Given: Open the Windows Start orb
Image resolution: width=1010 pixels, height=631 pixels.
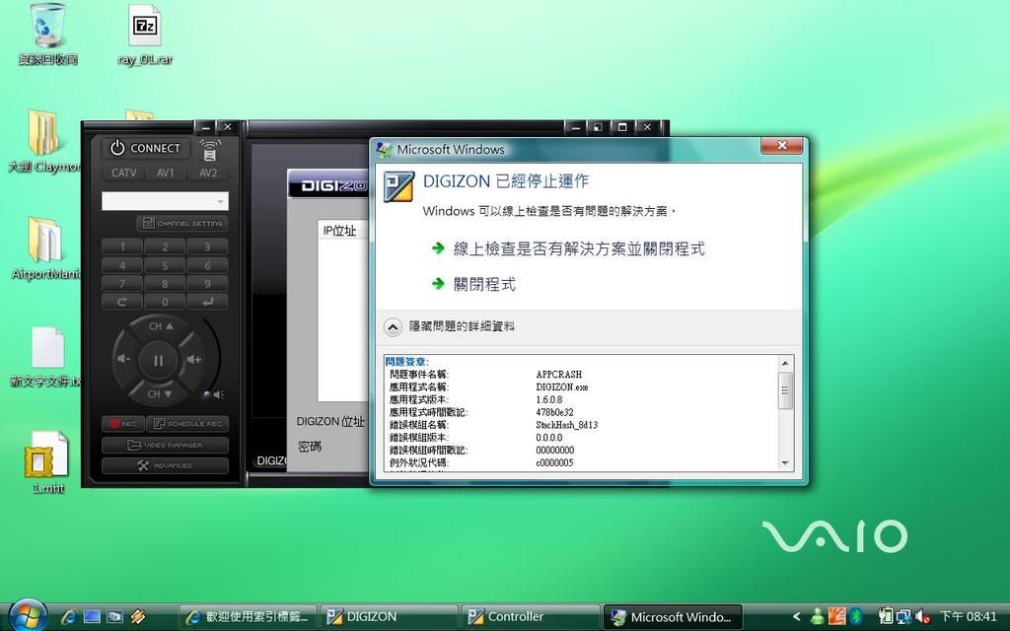Looking at the screenshot, I should tap(28, 615).
